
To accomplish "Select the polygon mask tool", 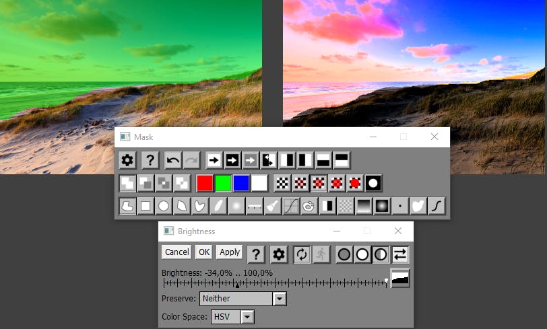I will [182, 206].
